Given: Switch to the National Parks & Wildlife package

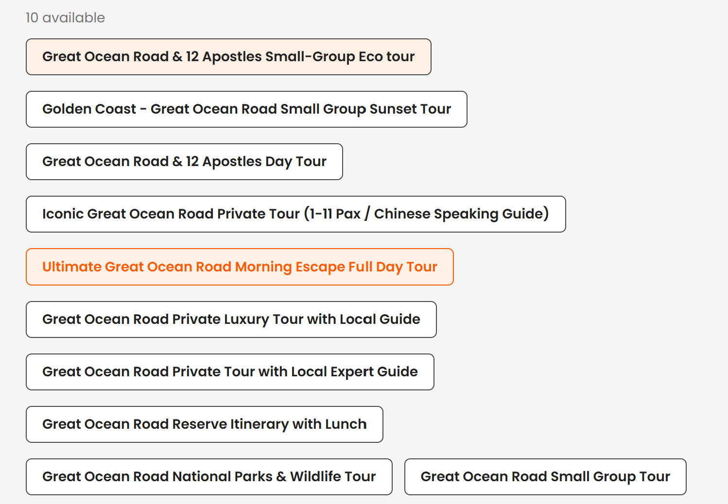Looking at the screenshot, I should (209, 477).
